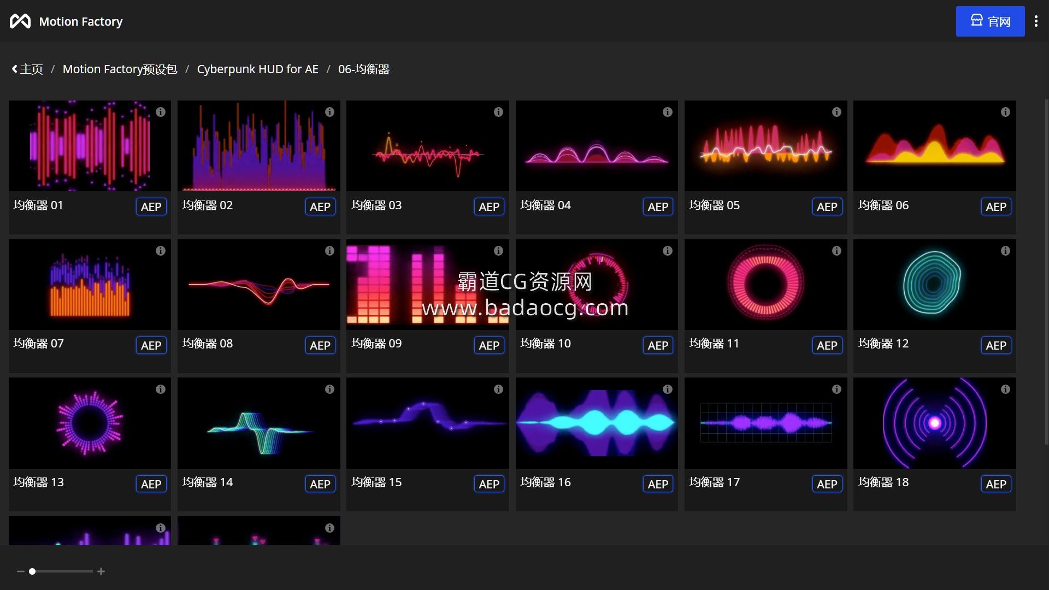Click AEP button for 均衡器 10
Image resolution: width=1049 pixels, height=590 pixels.
click(x=658, y=345)
